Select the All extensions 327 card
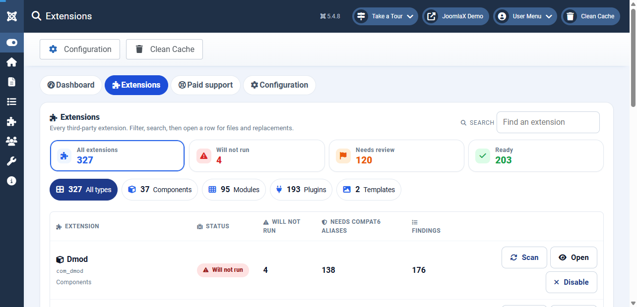 point(117,155)
